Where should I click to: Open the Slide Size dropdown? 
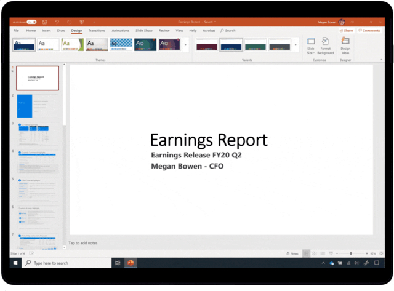[311, 45]
